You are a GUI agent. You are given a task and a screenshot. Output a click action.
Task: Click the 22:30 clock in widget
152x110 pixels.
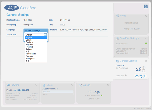click(140, 76)
